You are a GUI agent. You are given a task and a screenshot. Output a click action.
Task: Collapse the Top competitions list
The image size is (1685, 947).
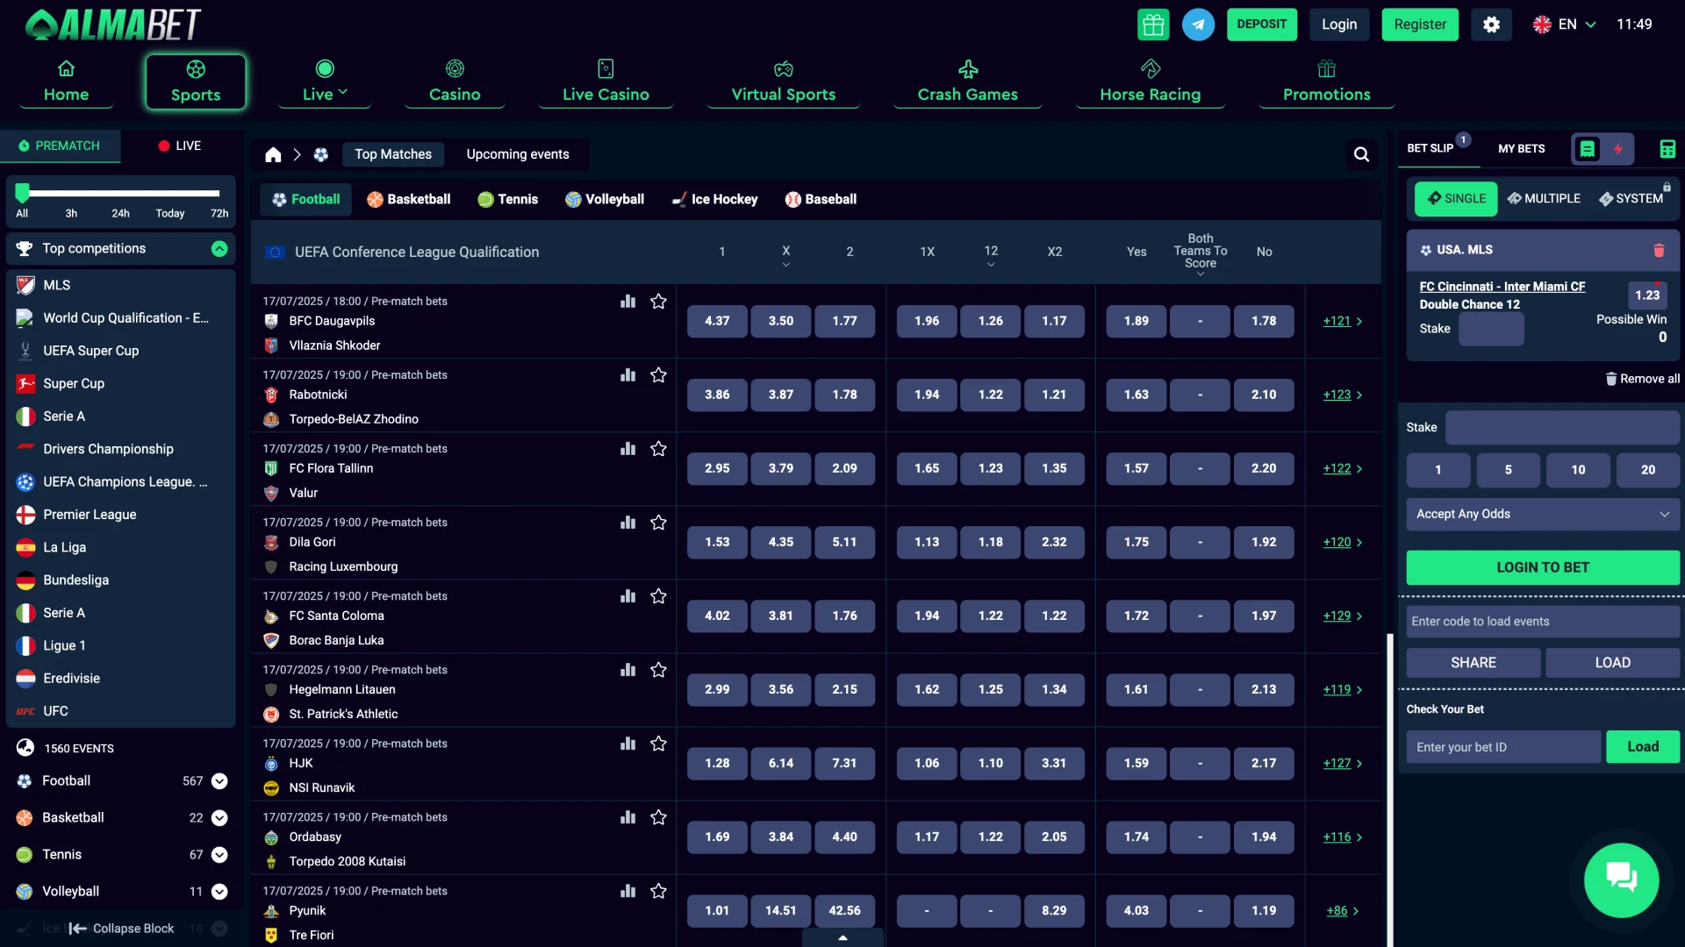click(219, 249)
